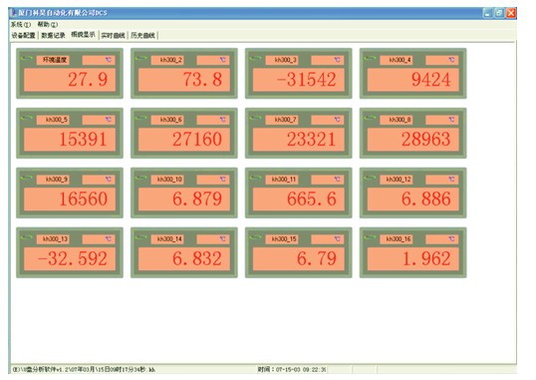Click the green status icon on the kh300_12 panel

[x=370, y=178]
